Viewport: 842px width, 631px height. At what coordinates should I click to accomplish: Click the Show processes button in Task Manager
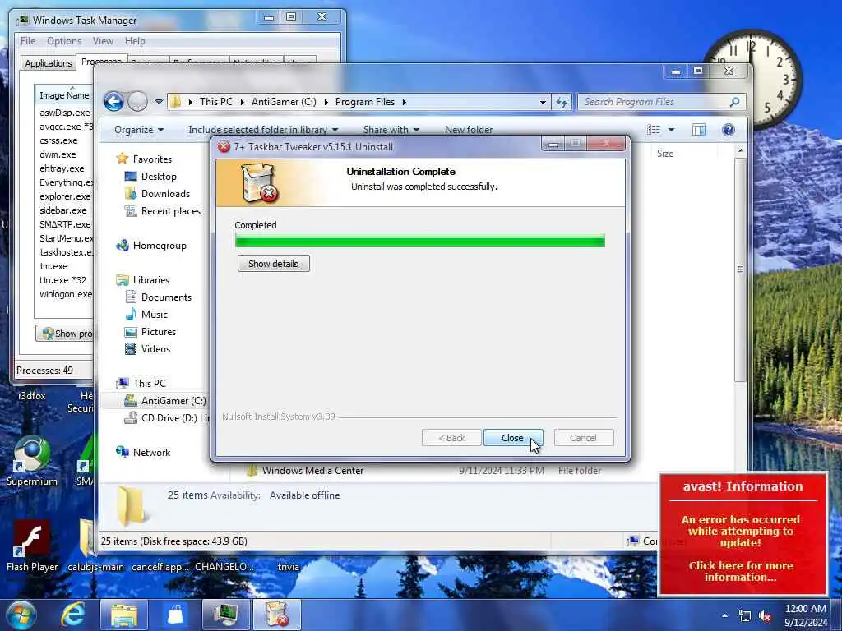click(x=65, y=334)
